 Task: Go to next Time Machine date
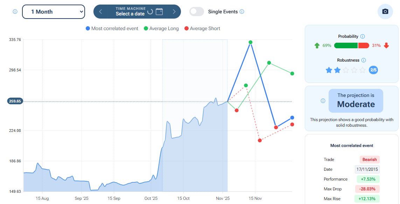174,12
